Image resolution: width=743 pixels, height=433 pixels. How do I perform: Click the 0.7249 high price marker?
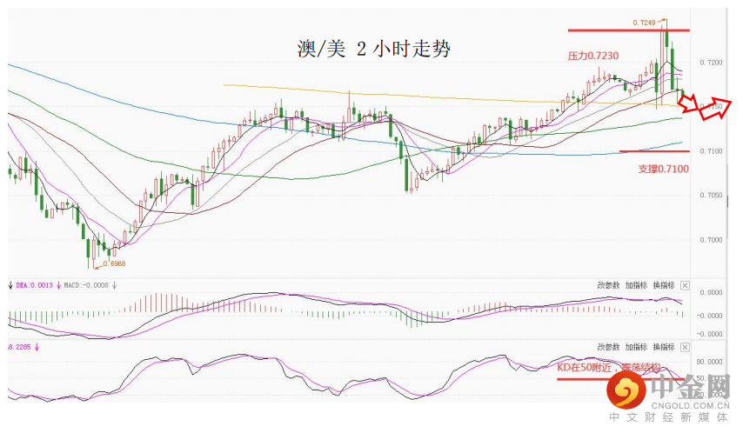tap(645, 22)
